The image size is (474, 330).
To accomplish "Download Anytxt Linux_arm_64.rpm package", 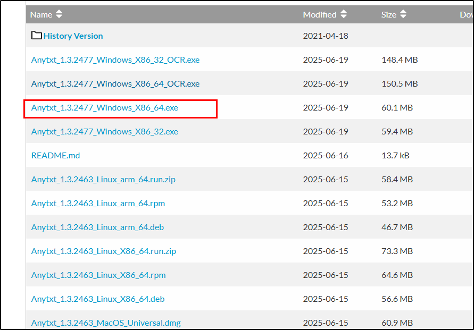I will point(98,204).
